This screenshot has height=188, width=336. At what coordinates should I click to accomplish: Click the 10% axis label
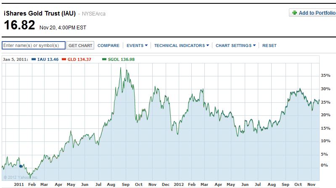(x=325, y=141)
